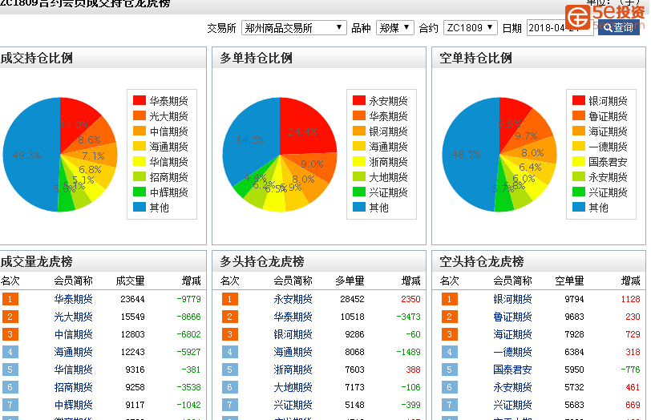Click long position value 28452
This screenshot has height=420, width=651.
tap(352, 299)
